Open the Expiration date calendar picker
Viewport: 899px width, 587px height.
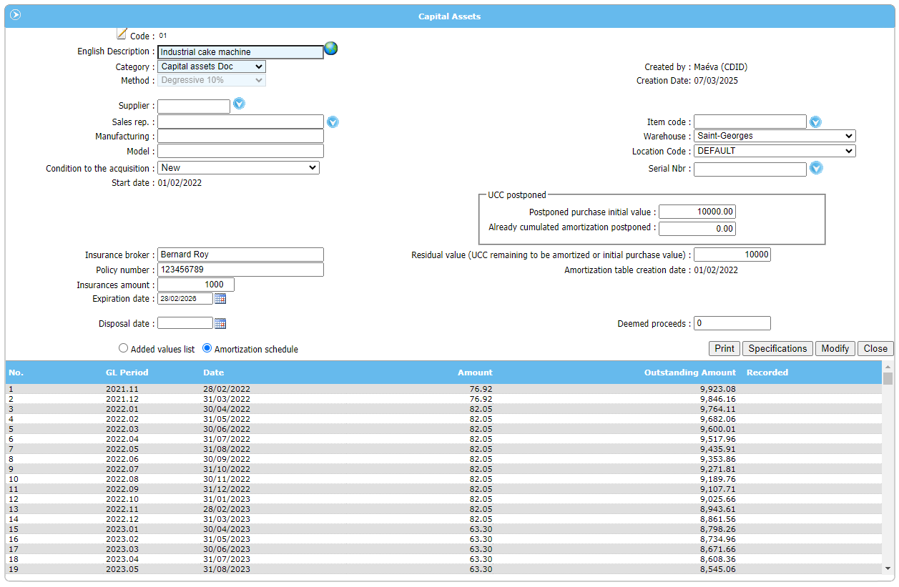[220, 299]
